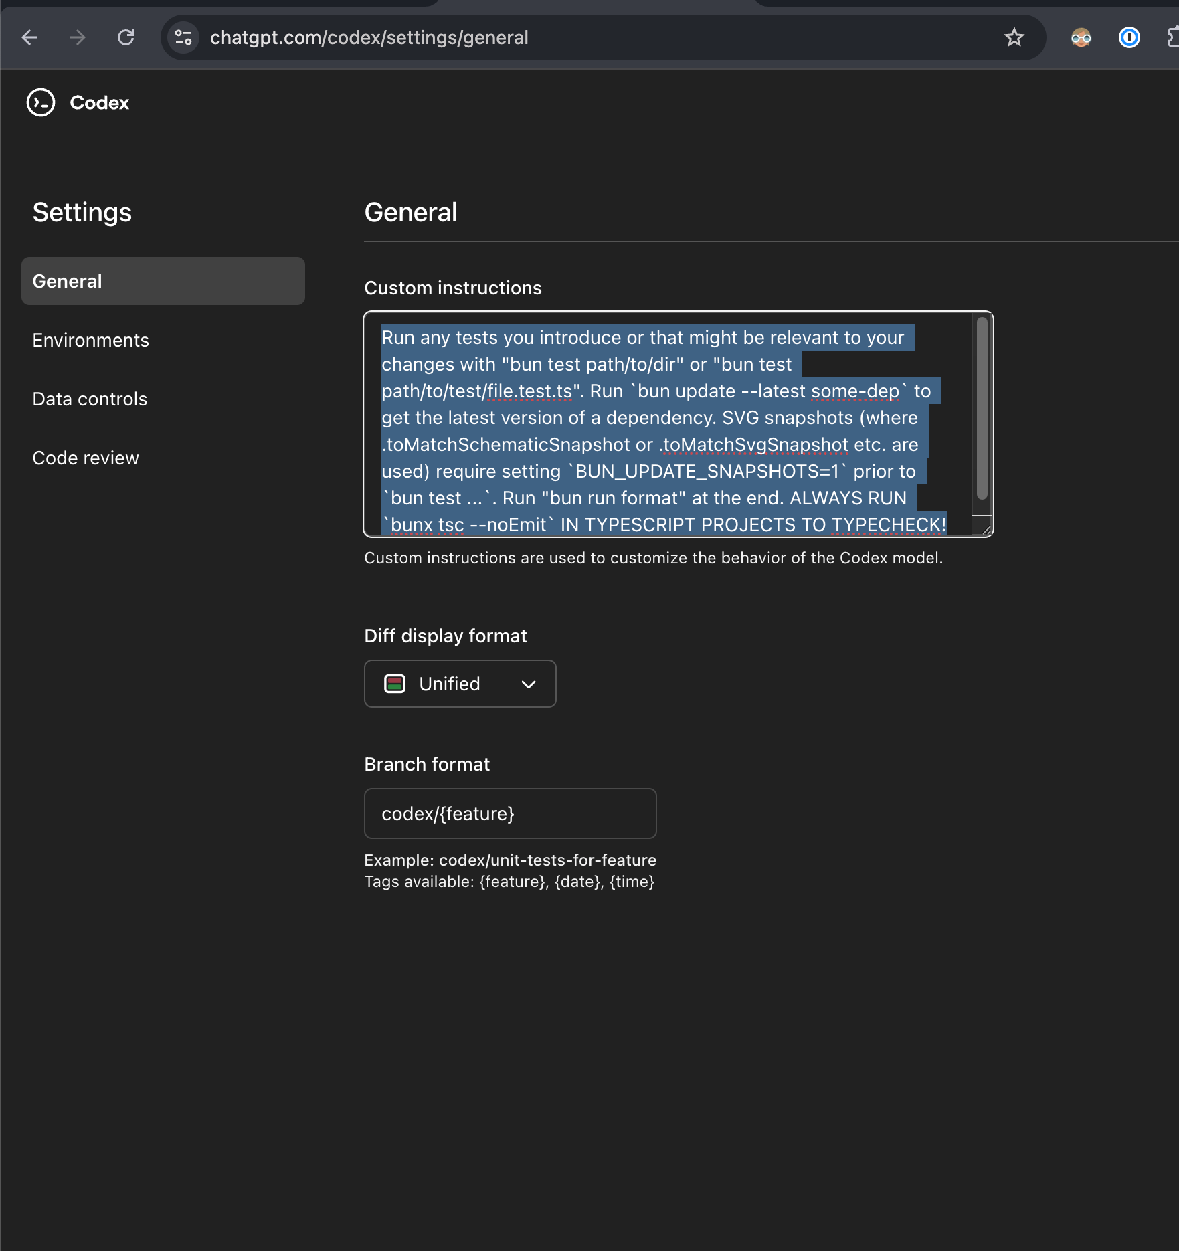
Task: Select the General settings tab
Action: click(x=163, y=281)
